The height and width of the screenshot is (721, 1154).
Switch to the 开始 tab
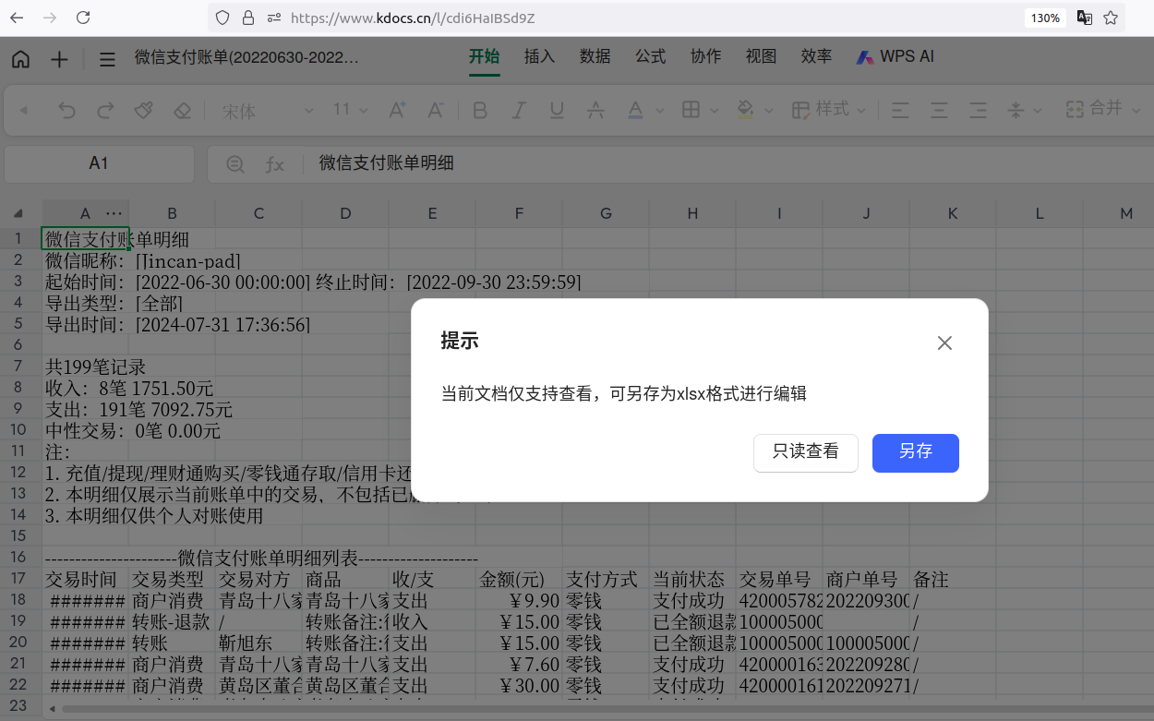[x=484, y=57]
